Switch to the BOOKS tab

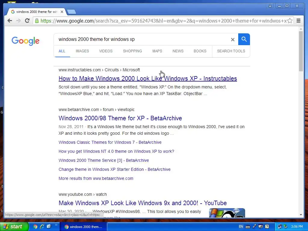tap(200, 51)
